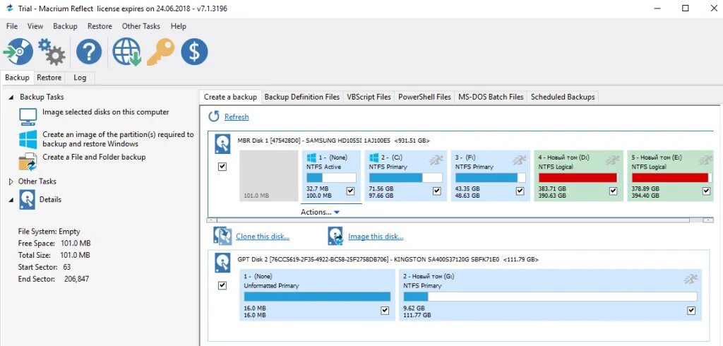Open the Restore menu
The height and width of the screenshot is (346, 723).
click(100, 26)
